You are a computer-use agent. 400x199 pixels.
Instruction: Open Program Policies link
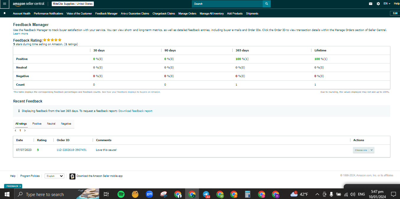click(x=30, y=176)
